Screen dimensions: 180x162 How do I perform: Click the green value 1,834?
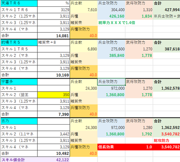(x=139, y=16)
